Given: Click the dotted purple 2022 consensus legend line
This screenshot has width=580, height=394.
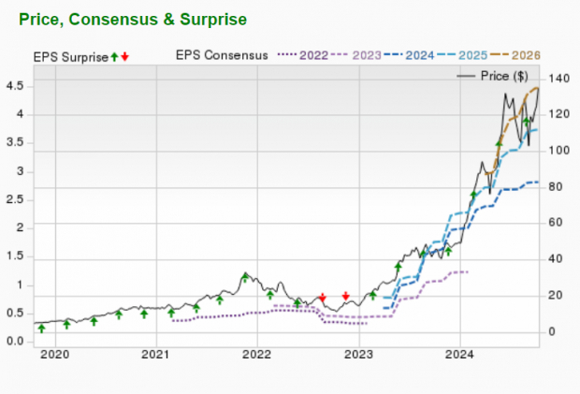Looking at the screenshot, I should [287, 55].
